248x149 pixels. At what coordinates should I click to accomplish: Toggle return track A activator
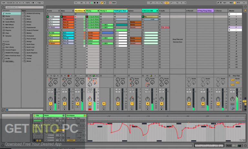click(189, 103)
